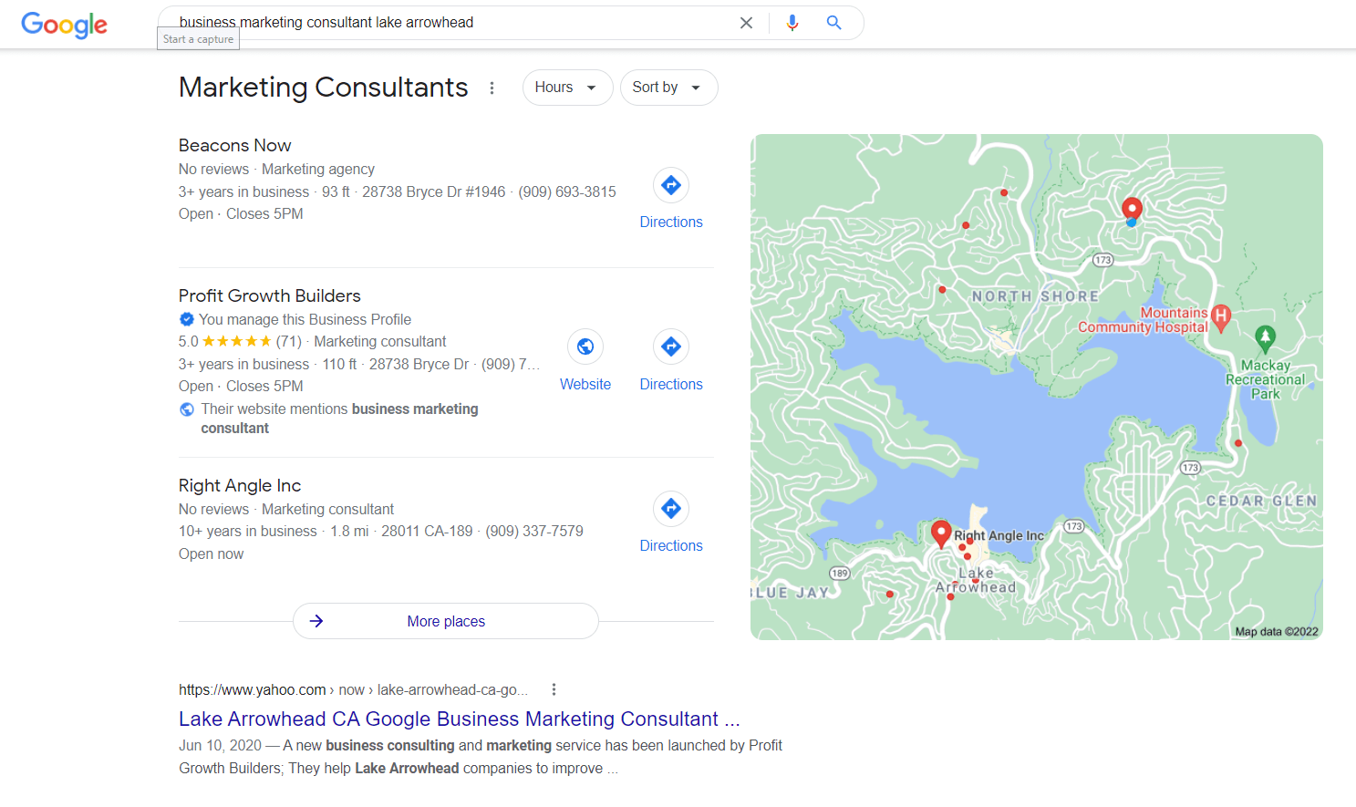Click Website globe icon for Profit Growth Builders

585,347
